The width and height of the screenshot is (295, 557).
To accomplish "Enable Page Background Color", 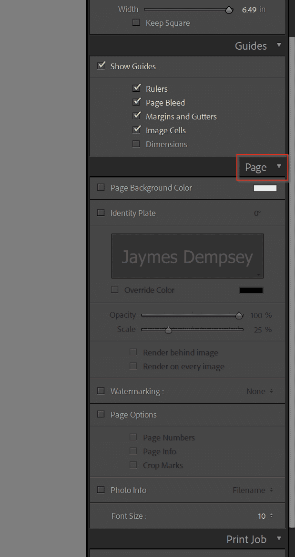I will tap(101, 187).
